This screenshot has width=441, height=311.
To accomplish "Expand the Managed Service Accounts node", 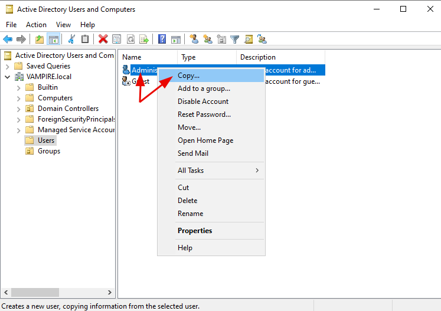I will [x=19, y=130].
